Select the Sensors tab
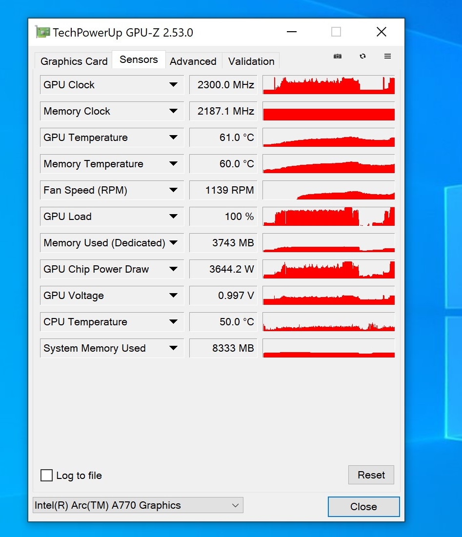The image size is (462, 537). [139, 60]
